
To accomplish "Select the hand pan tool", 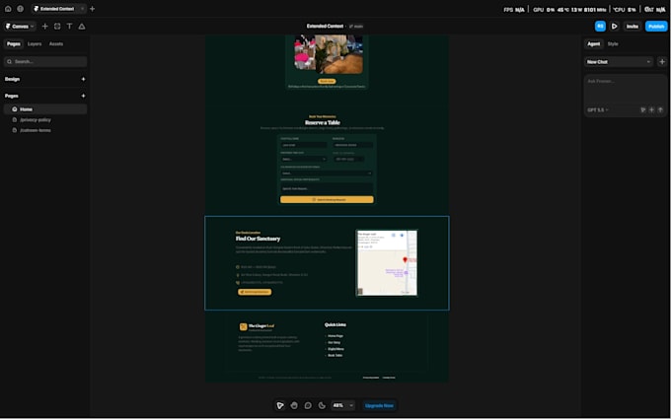I will [294, 405].
